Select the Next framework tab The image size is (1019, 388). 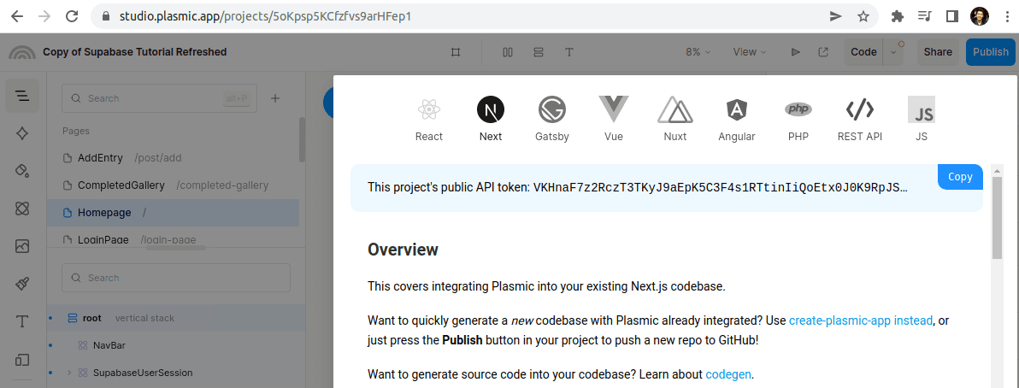(x=491, y=119)
